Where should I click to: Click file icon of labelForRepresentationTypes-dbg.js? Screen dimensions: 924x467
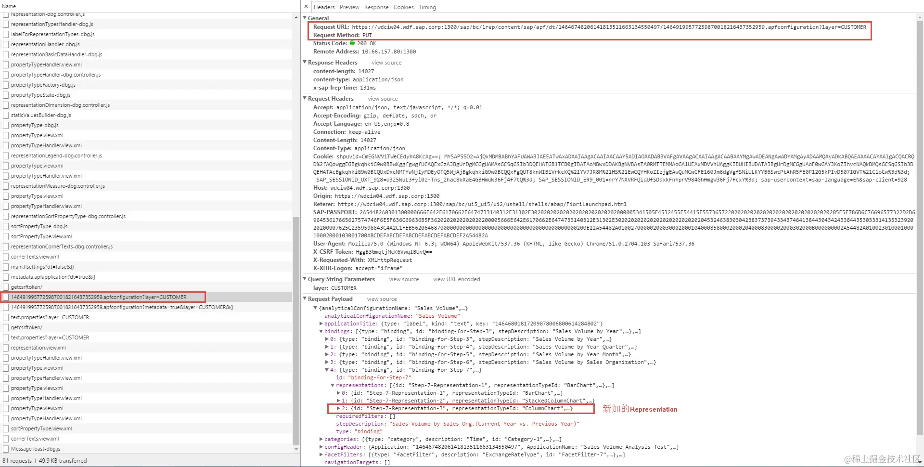point(6,34)
